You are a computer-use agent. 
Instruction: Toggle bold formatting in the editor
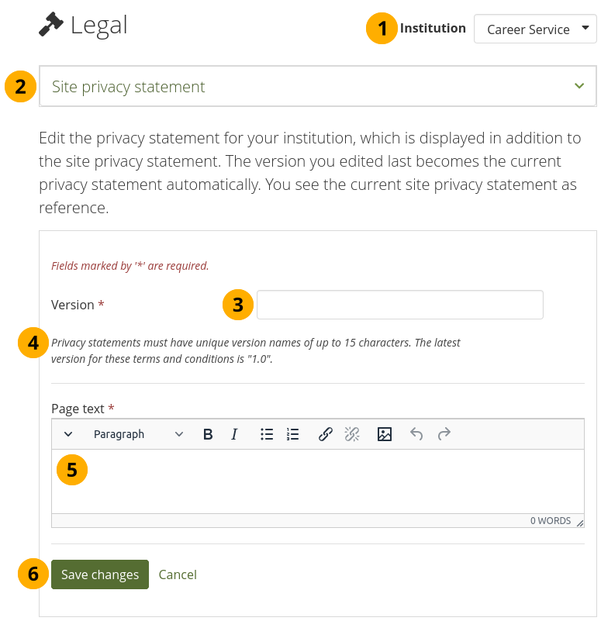coord(208,434)
